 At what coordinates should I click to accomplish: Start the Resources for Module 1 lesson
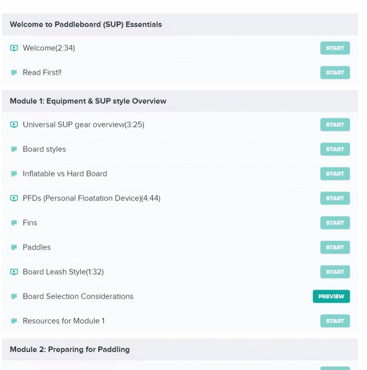click(x=335, y=321)
